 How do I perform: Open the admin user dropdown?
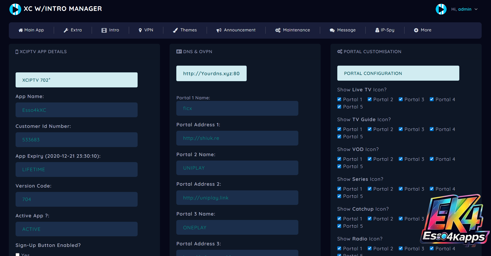click(464, 9)
